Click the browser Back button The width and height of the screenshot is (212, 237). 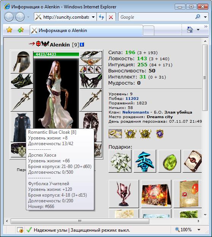(x=9, y=17)
